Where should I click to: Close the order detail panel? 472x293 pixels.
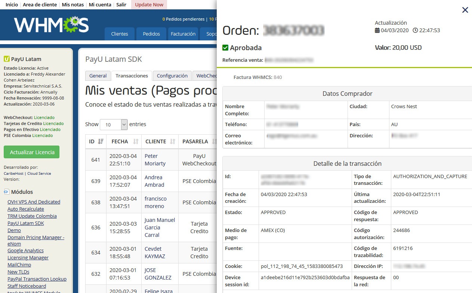tap(465, 10)
